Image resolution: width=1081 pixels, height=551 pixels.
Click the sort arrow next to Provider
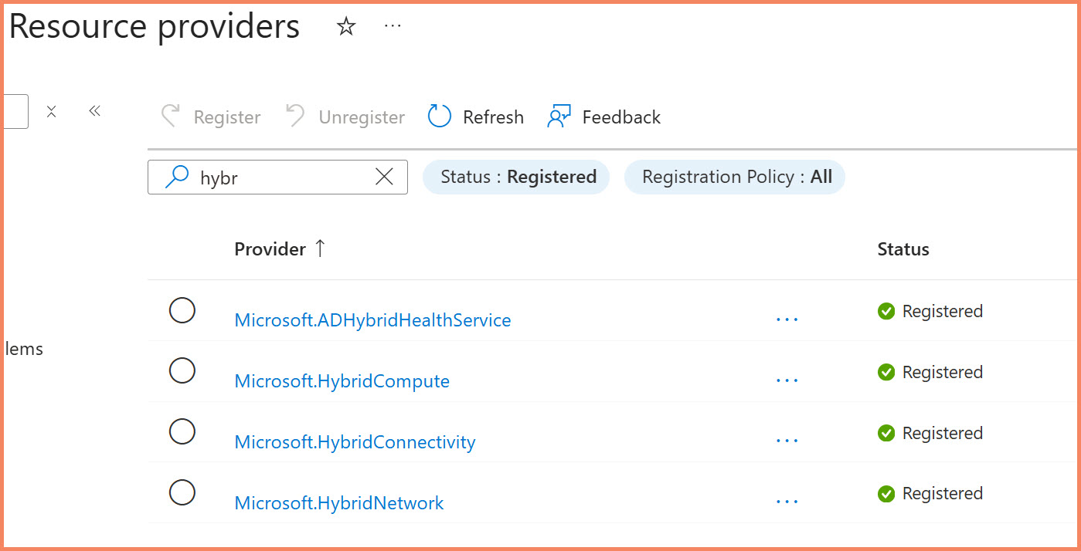(320, 249)
